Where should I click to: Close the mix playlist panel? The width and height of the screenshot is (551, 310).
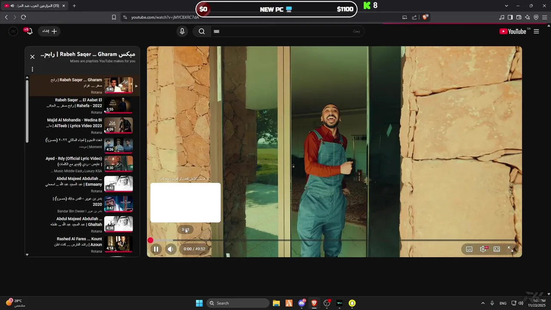32,57
